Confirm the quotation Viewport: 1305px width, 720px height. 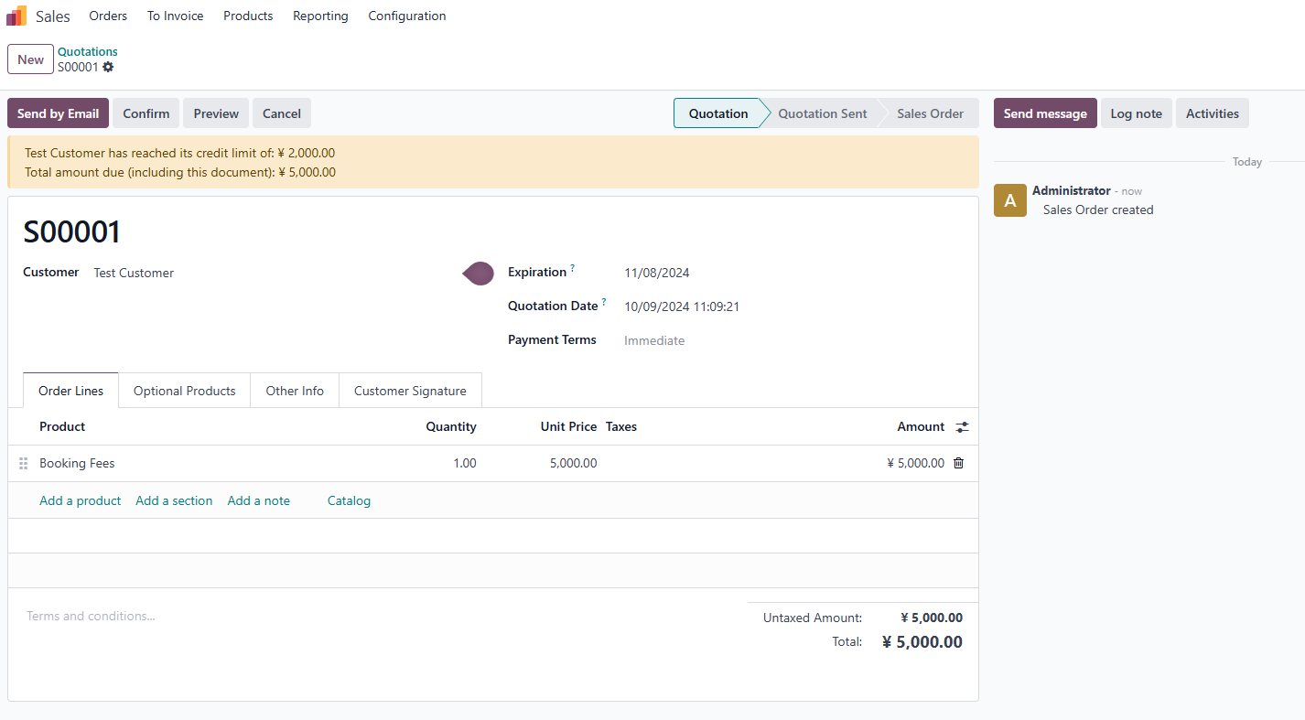[146, 113]
